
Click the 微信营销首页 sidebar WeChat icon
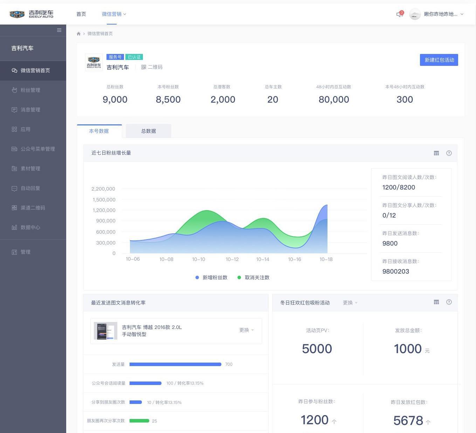pyautogui.click(x=14, y=70)
